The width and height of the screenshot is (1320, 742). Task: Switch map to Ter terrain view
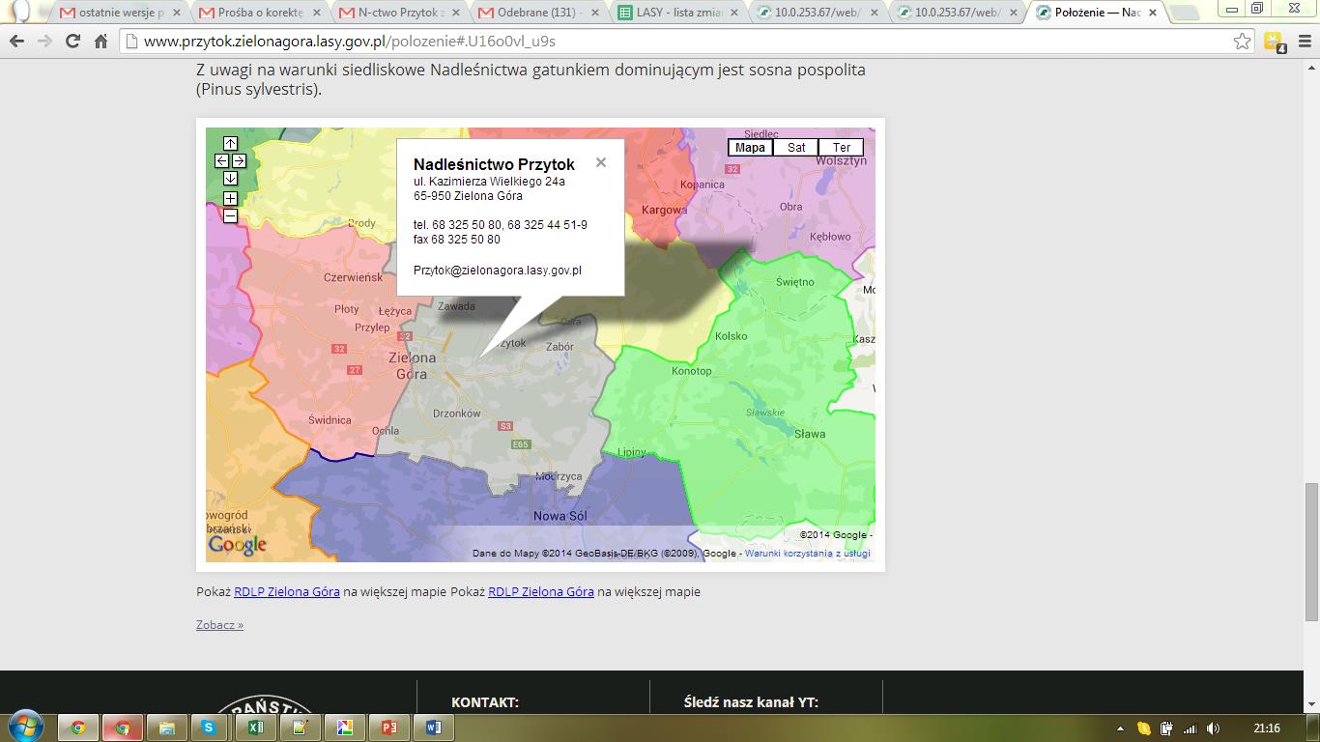pyautogui.click(x=842, y=148)
